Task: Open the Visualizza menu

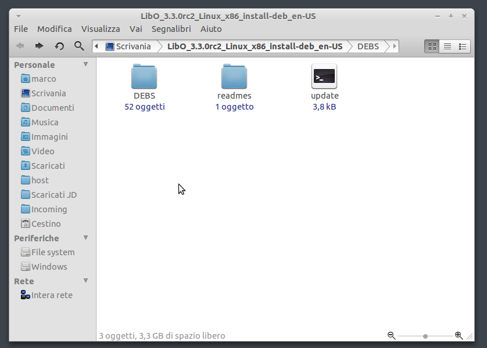Action: (101, 29)
